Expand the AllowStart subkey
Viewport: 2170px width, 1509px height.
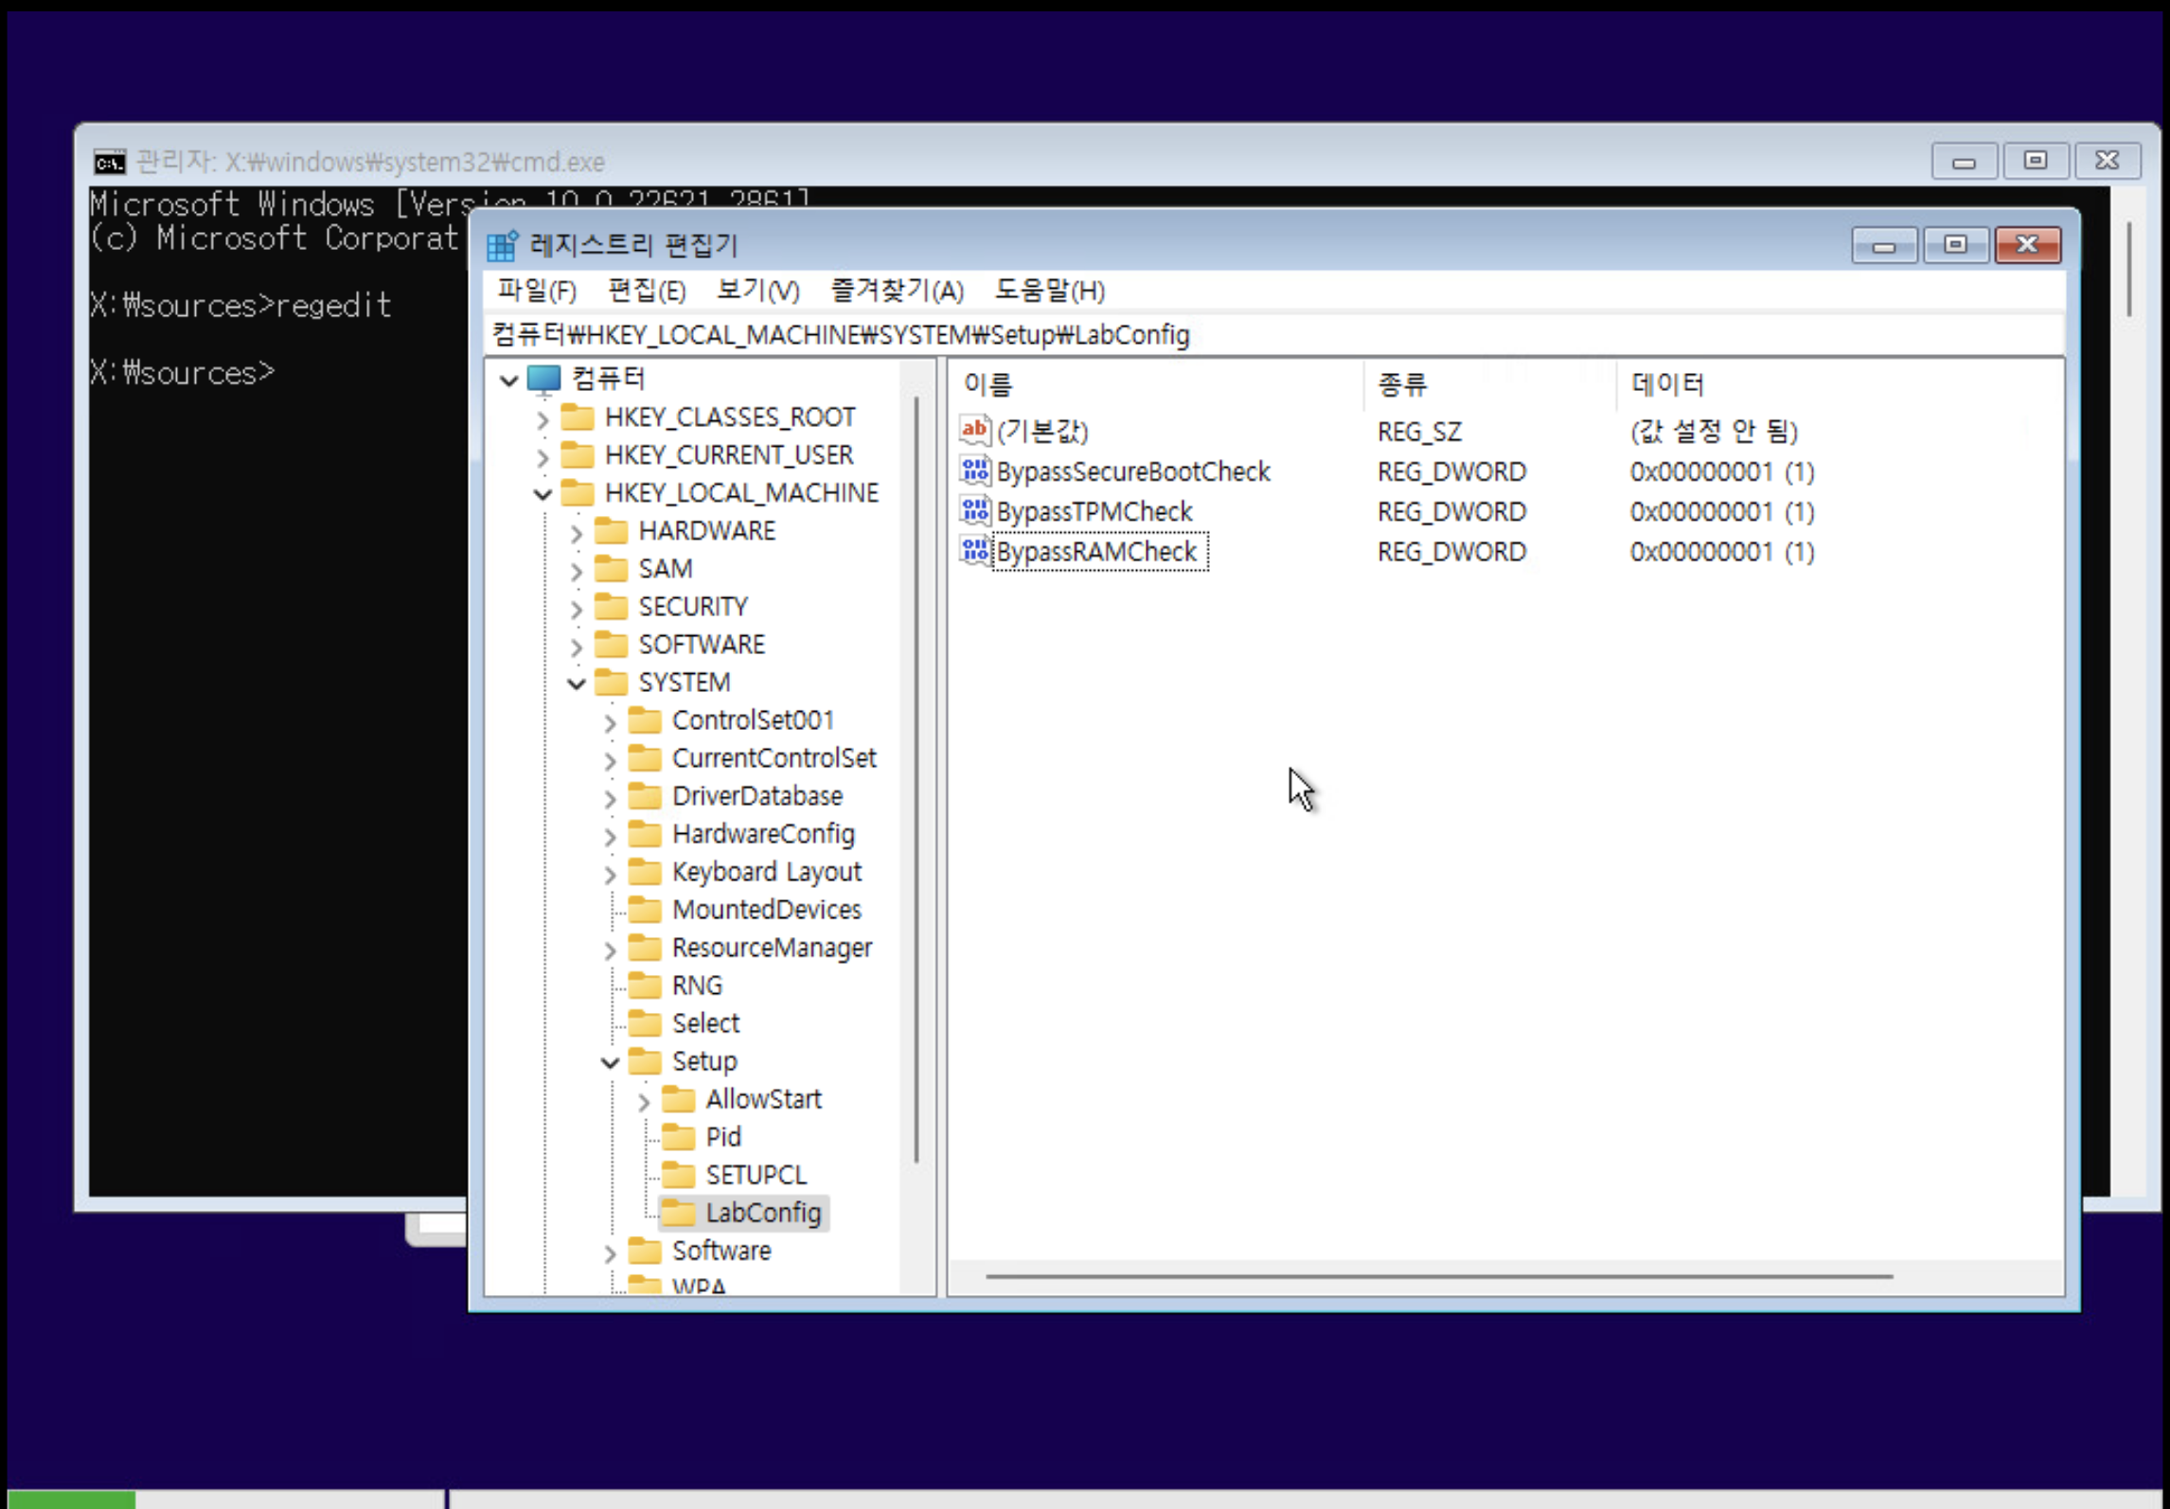tap(644, 1100)
